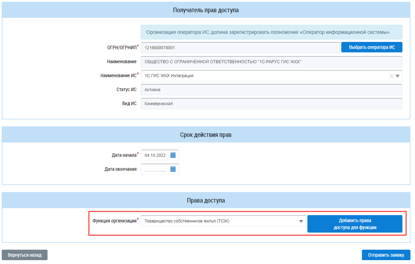Clear the Наименование ИС selection with X

(x=392, y=76)
